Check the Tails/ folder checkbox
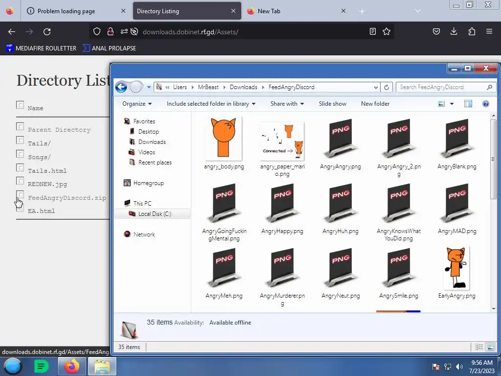Image resolution: width=501 pixels, height=376 pixels. coord(20,140)
